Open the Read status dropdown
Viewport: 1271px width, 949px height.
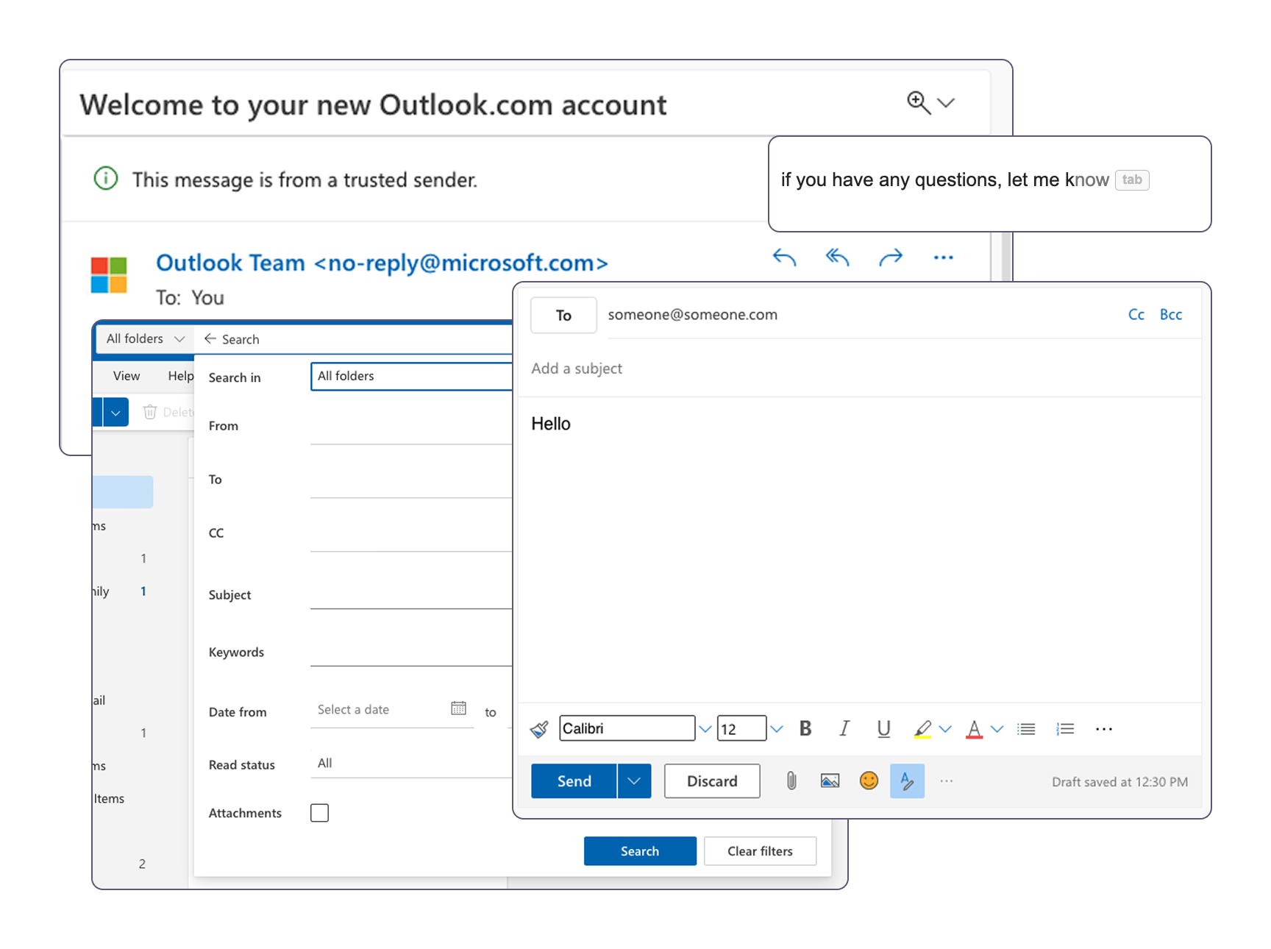click(x=411, y=763)
